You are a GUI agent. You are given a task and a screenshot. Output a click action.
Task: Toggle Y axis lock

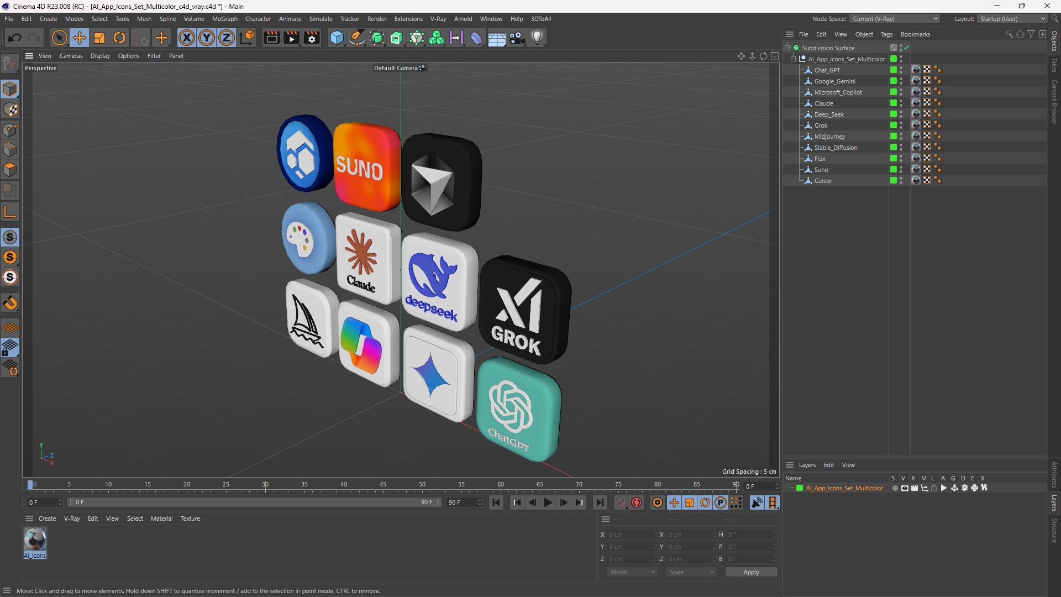207,38
